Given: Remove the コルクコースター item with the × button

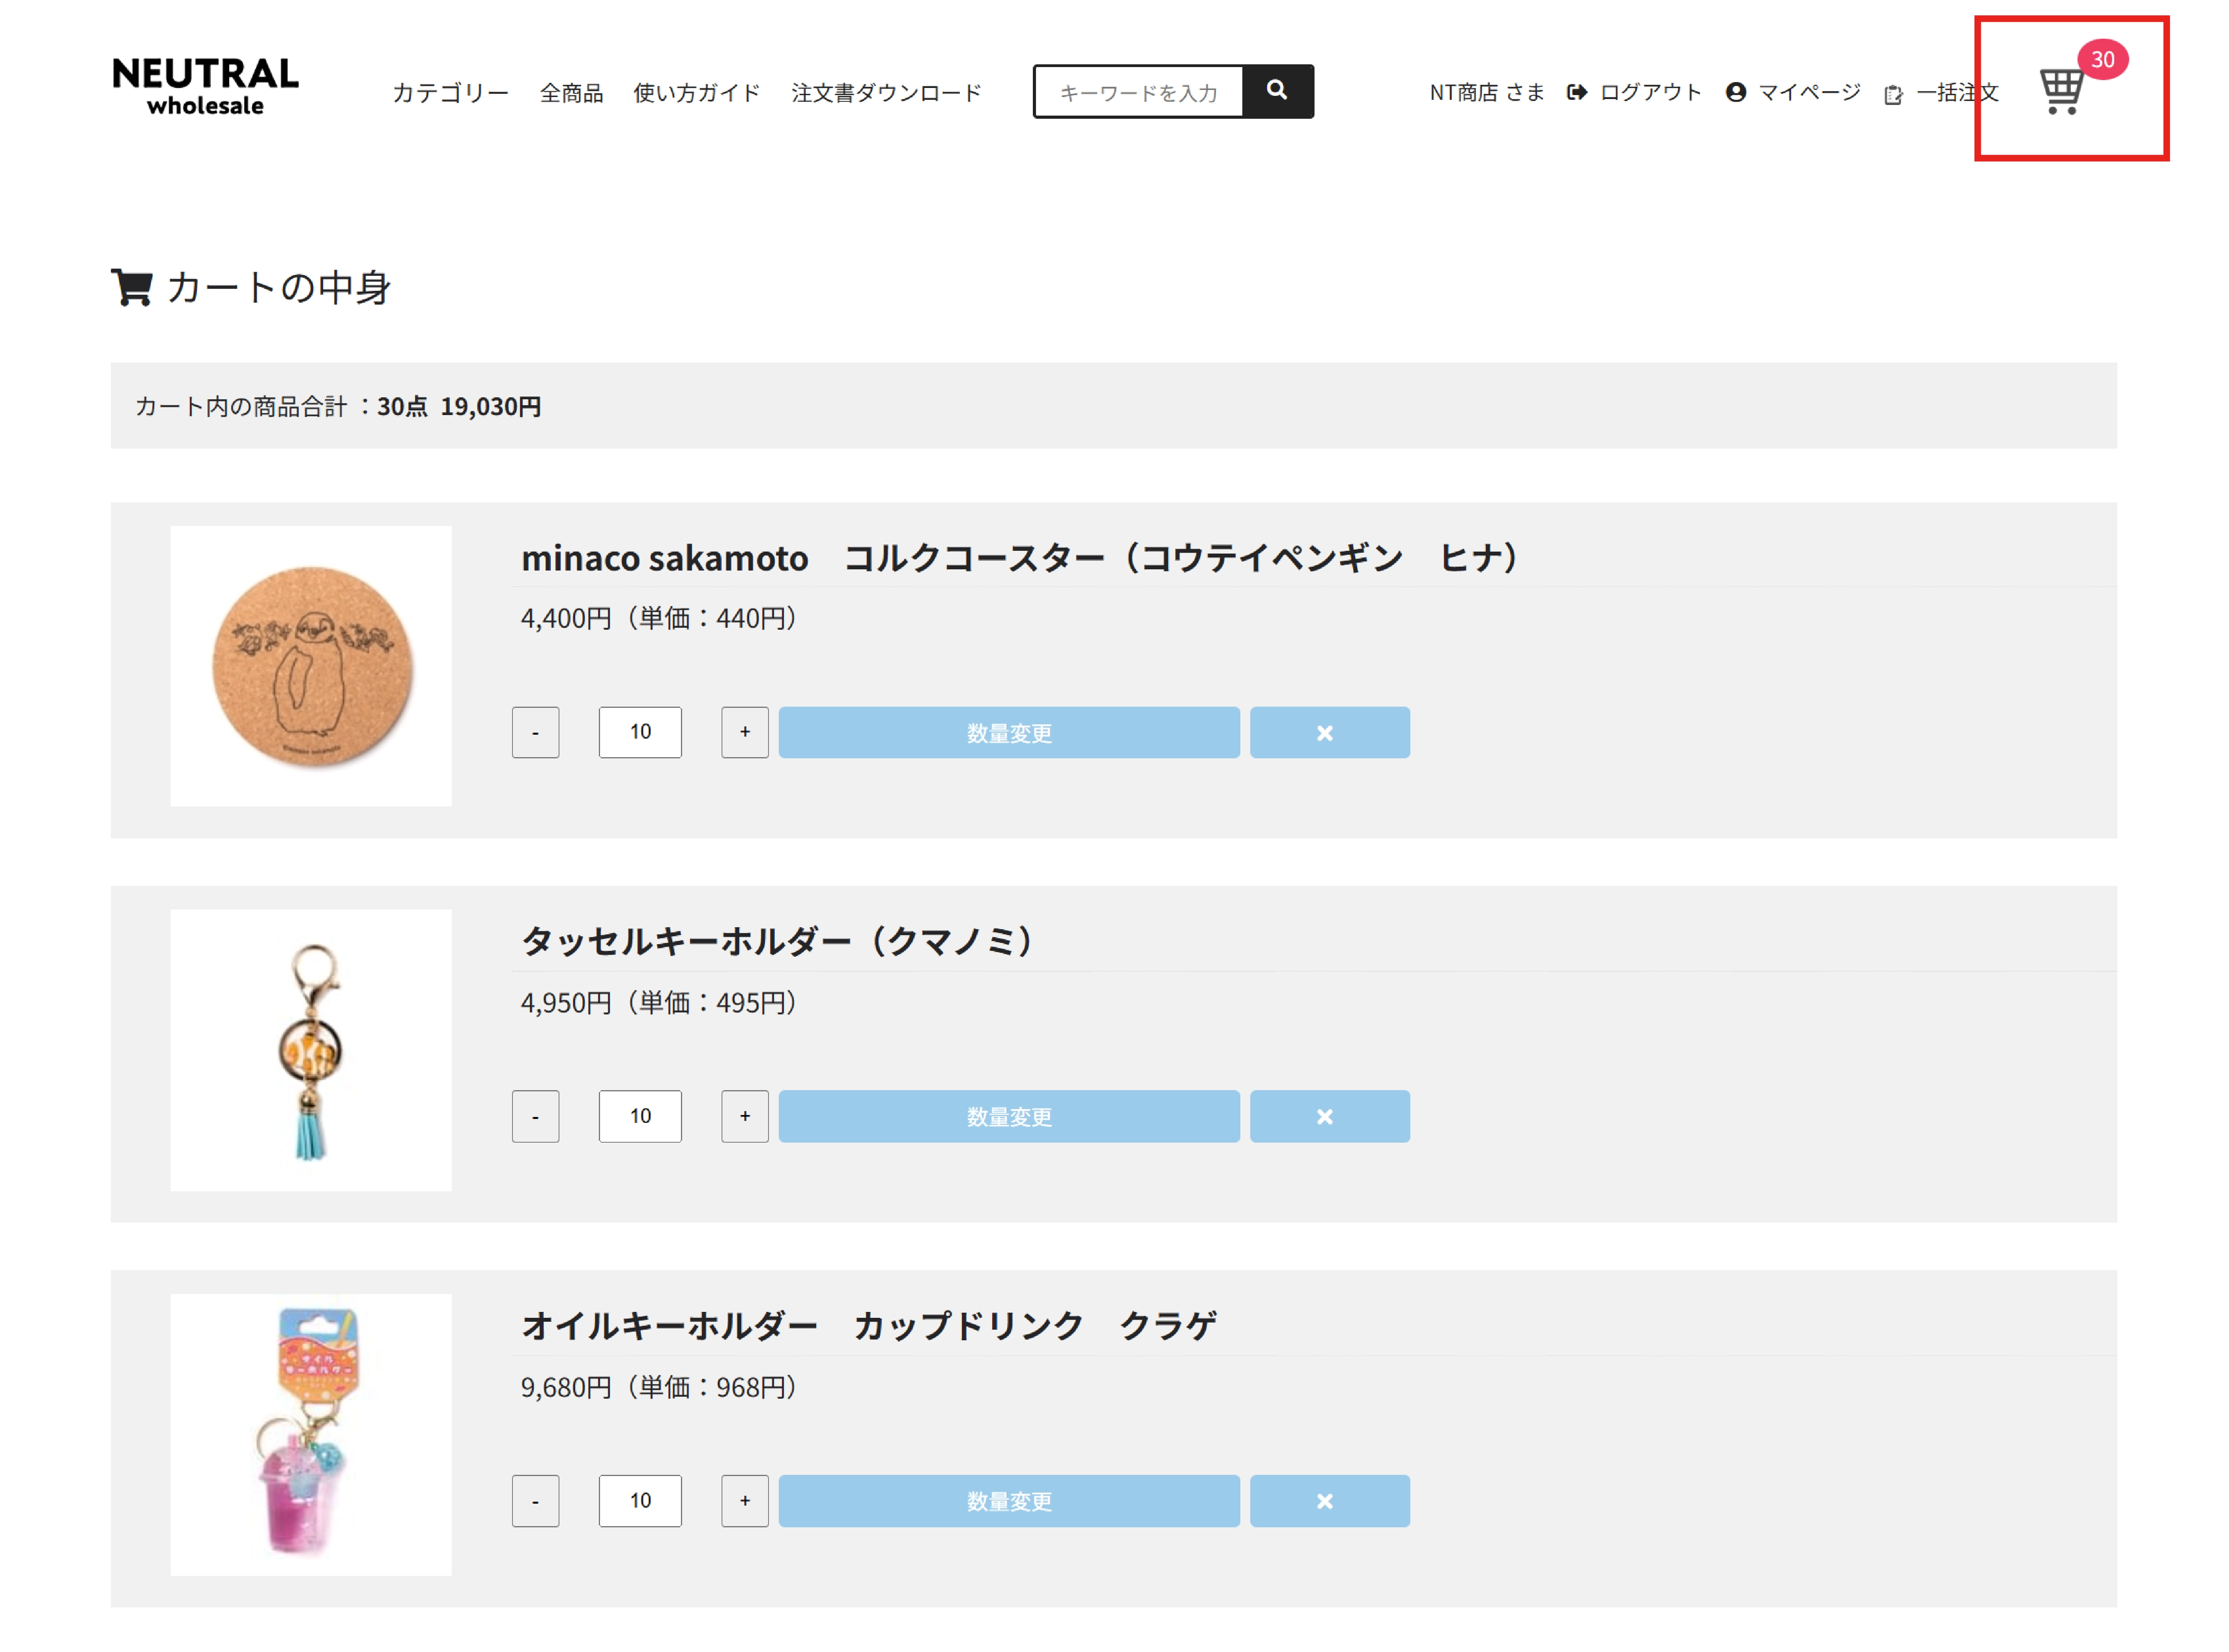Looking at the screenshot, I should tap(1329, 733).
